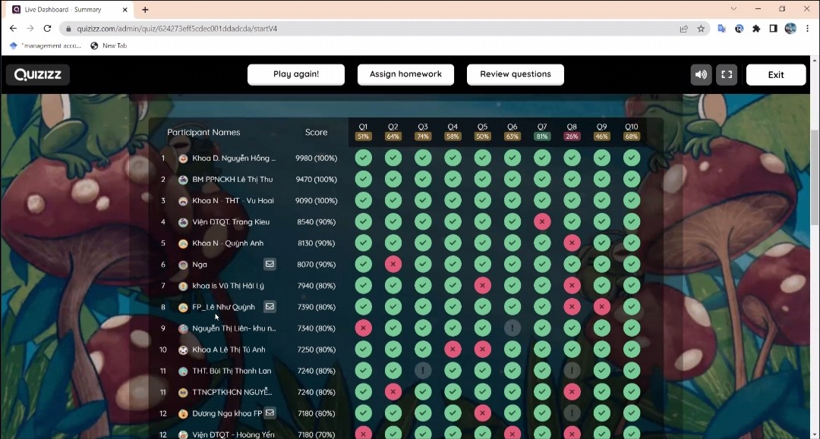Click the Q8 26% accuracy badge
Screen dimensions: 820x439
click(572, 136)
